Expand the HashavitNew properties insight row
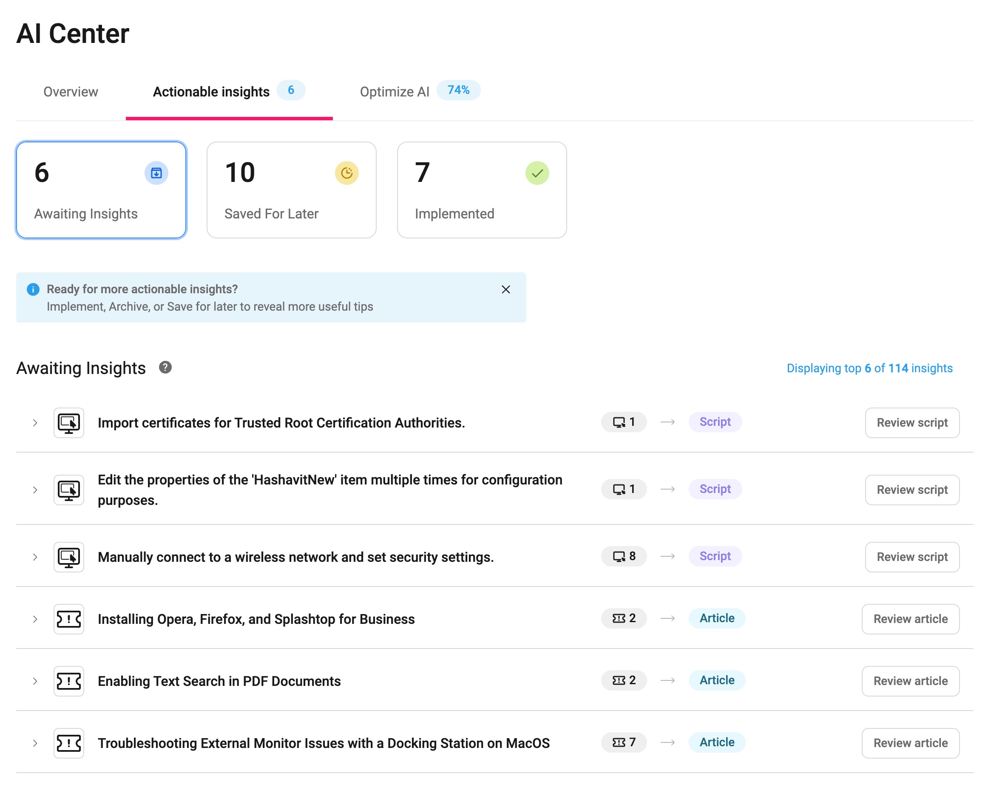Screen dimensions: 988x793 pos(35,490)
